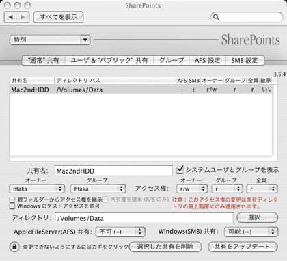Enable 親フォルダーからアクセス権を継承 checkbox

(x=12, y=200)
